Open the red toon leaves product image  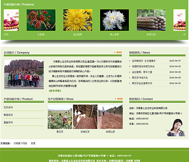point(41,20)
